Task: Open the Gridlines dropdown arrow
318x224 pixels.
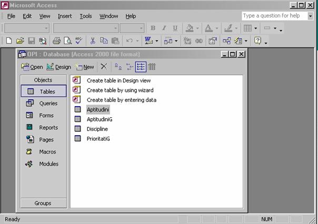Action: click(x=255, y=28)
